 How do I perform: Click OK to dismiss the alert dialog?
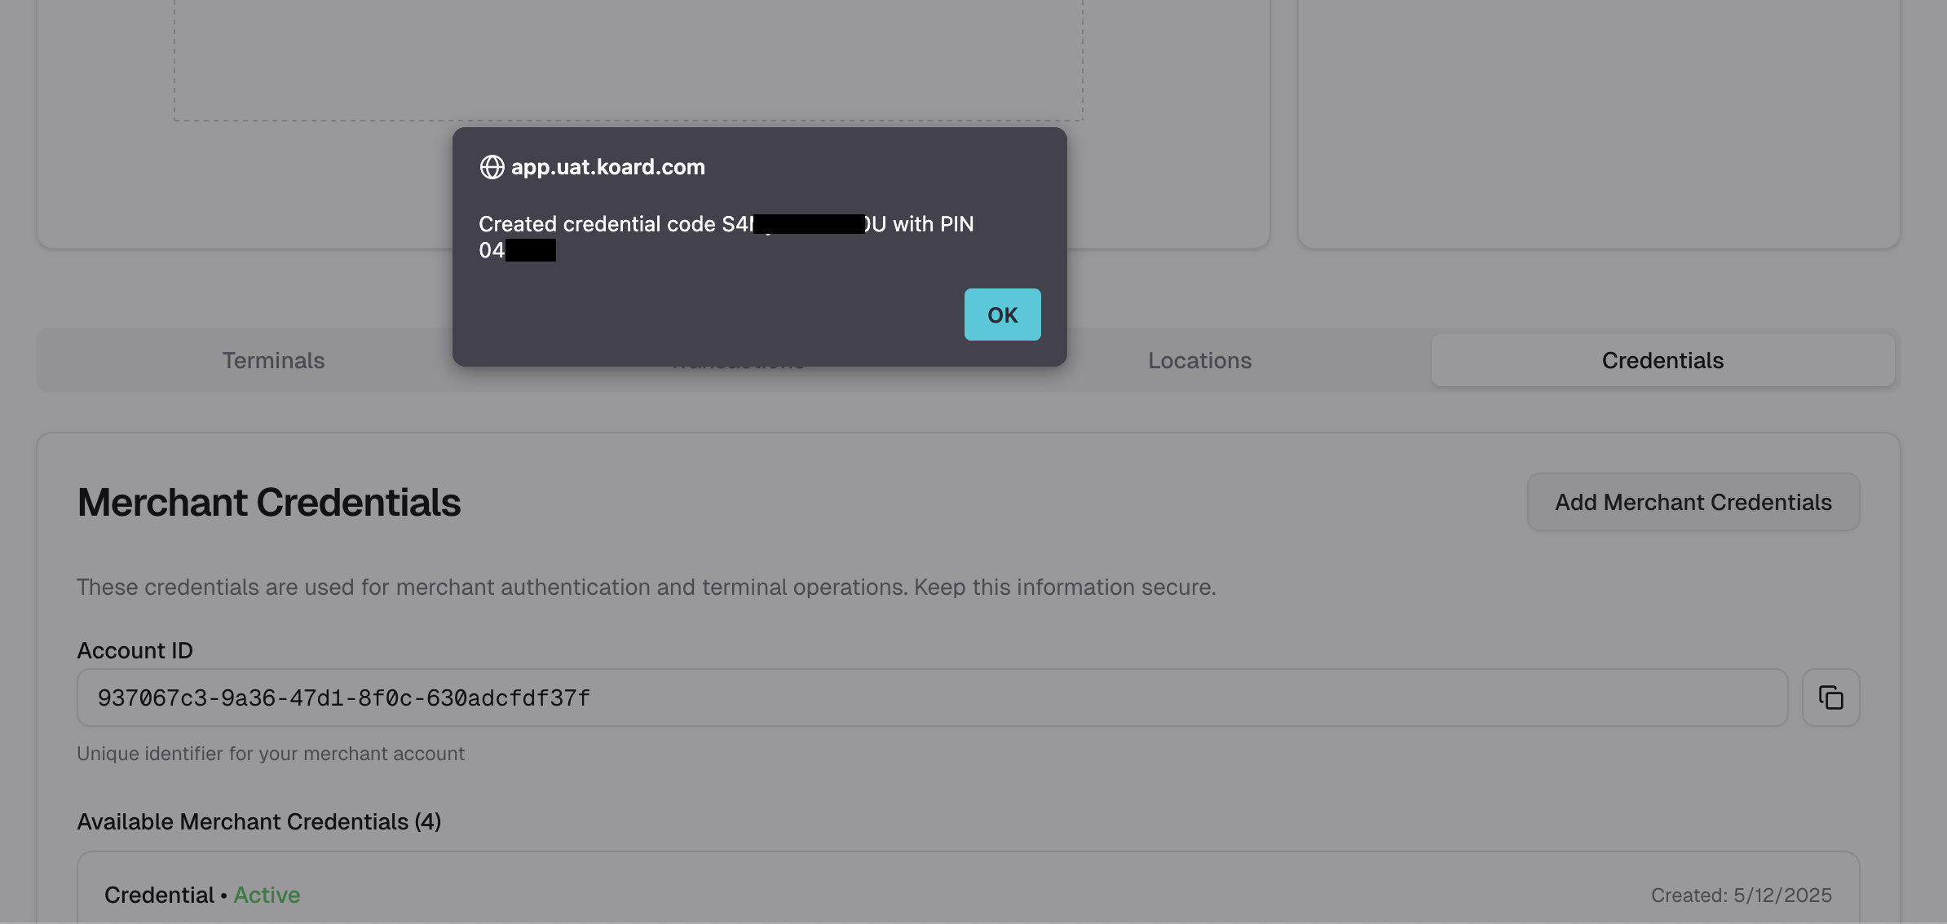[x=1002, y=315]
